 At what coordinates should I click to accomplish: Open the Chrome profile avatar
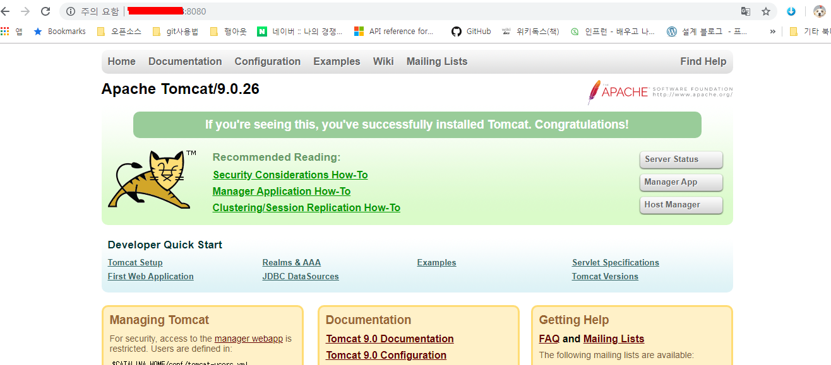tap(820, 11)
